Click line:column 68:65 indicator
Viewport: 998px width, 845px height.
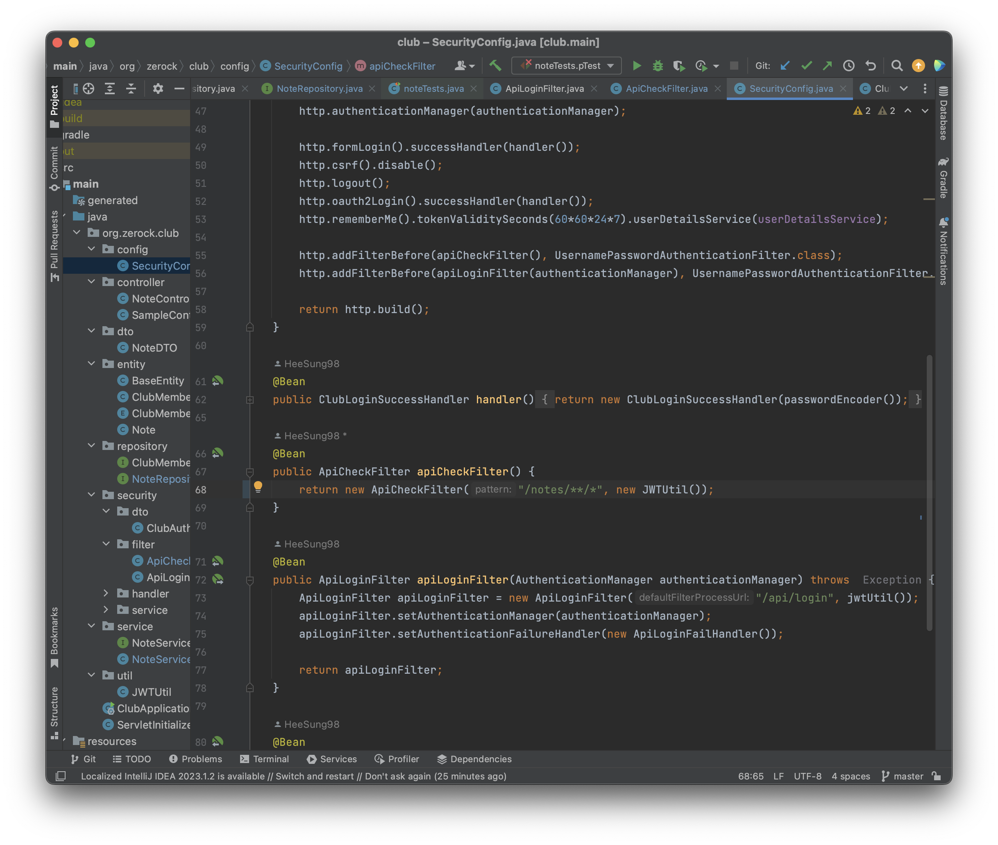(751, 776)
